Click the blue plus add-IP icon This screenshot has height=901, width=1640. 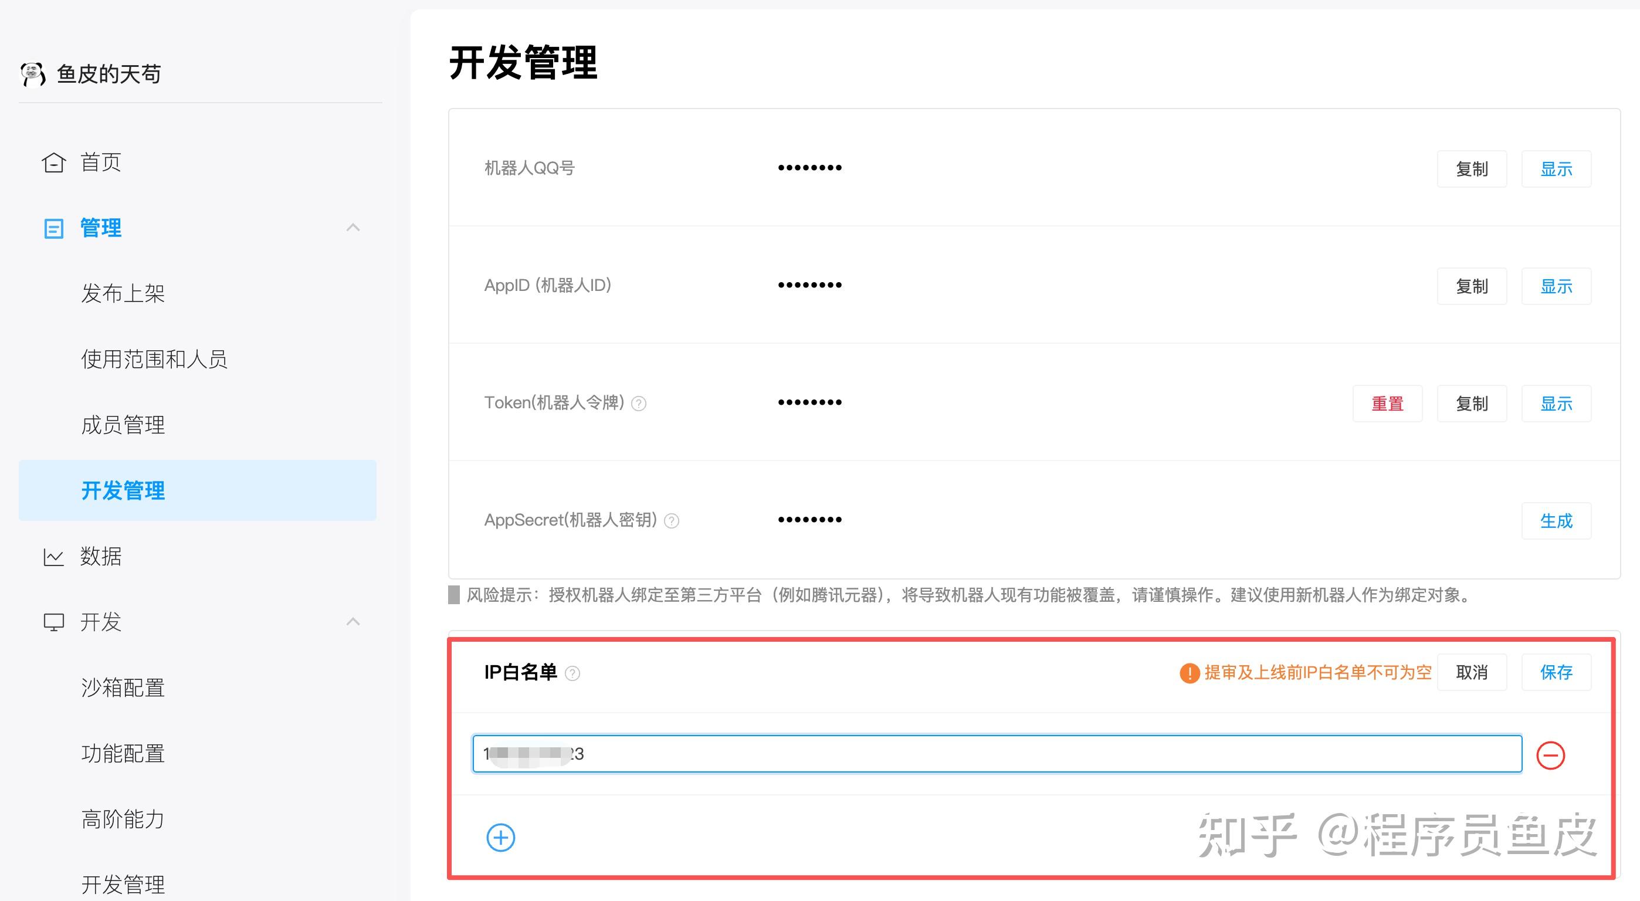coord(500,837)
